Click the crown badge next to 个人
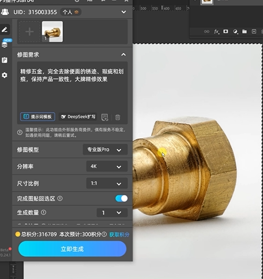 pyautogui.click(x=77, y=12)
